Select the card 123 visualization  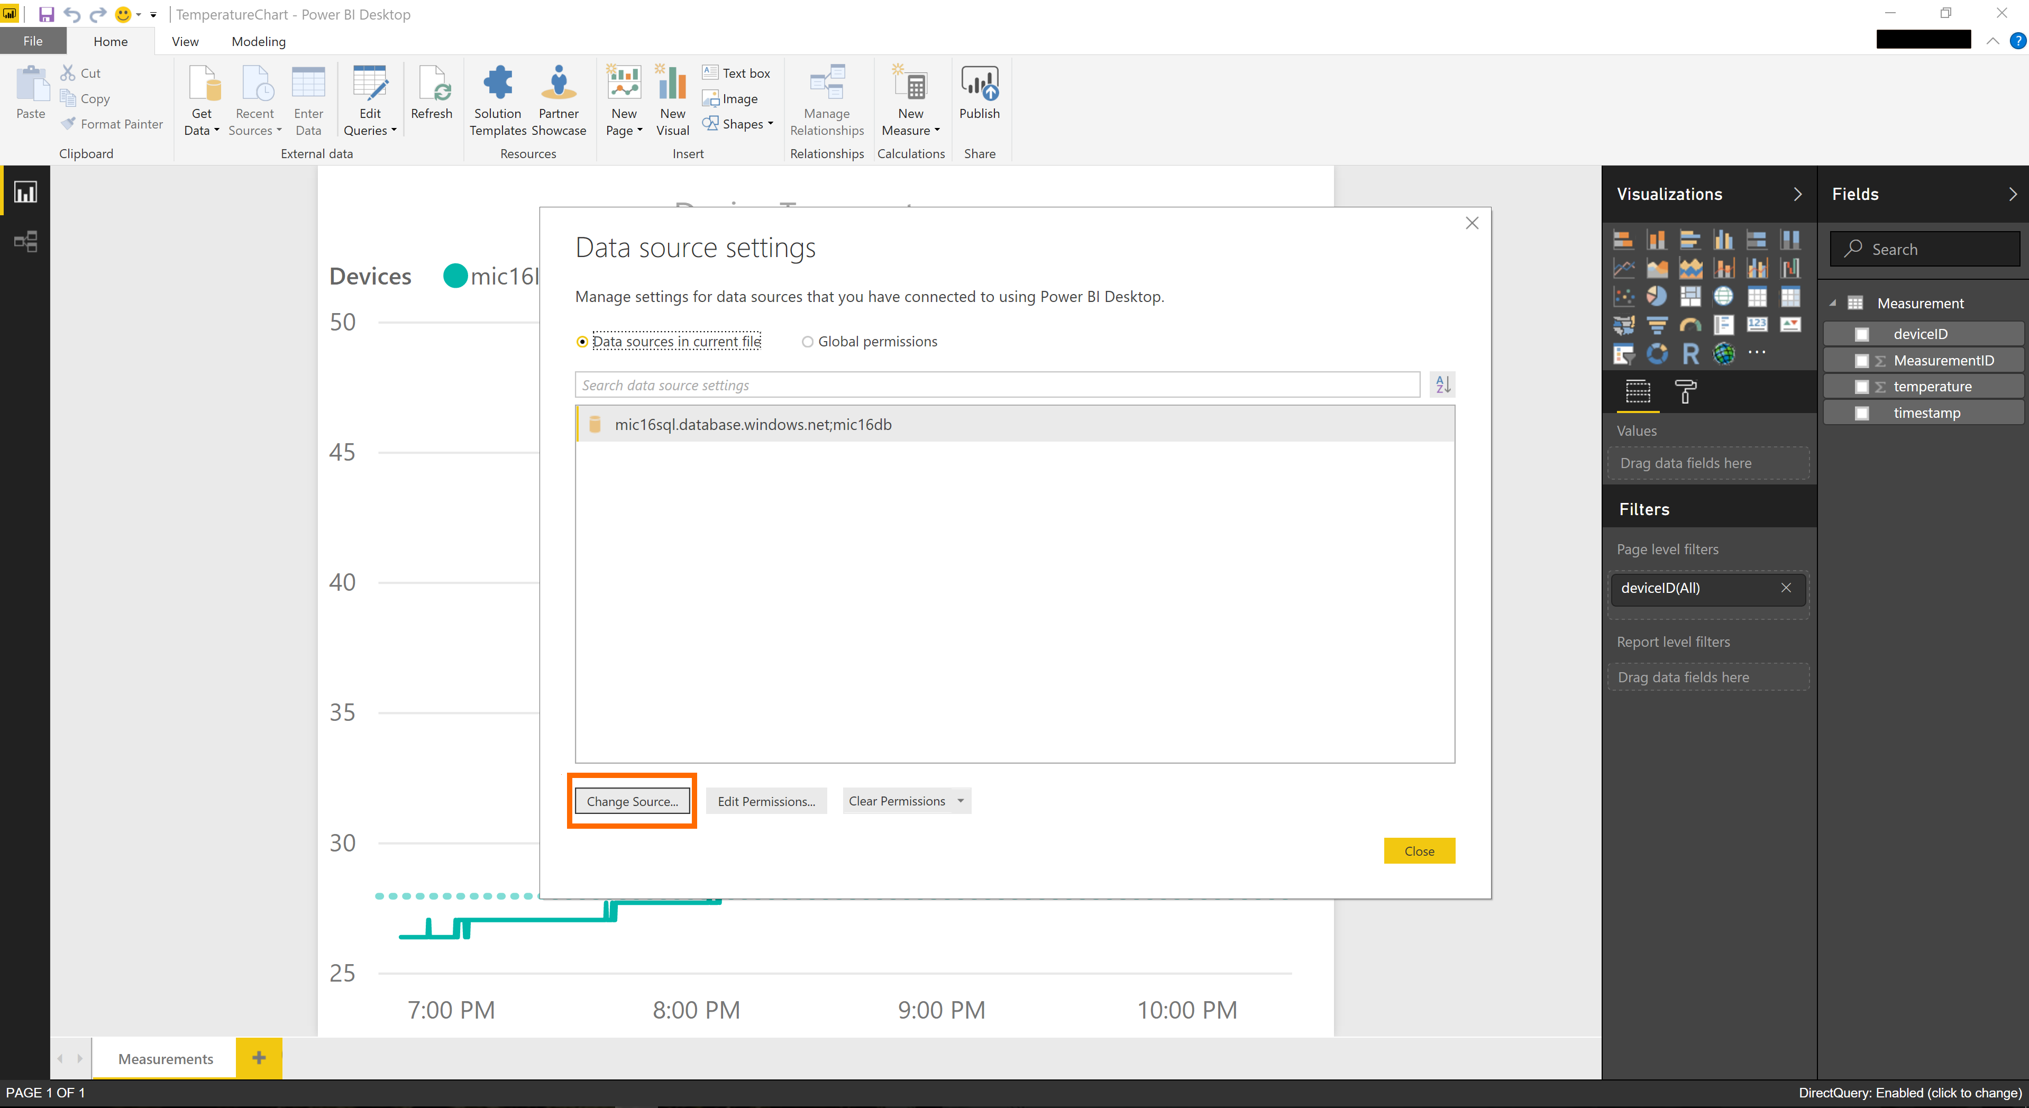point(1757,325)
